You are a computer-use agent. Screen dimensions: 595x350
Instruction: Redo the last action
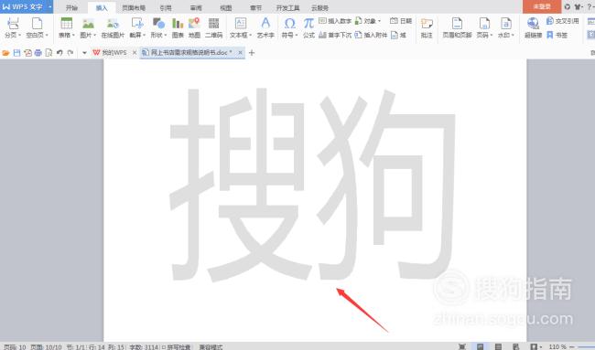(70, 53)
